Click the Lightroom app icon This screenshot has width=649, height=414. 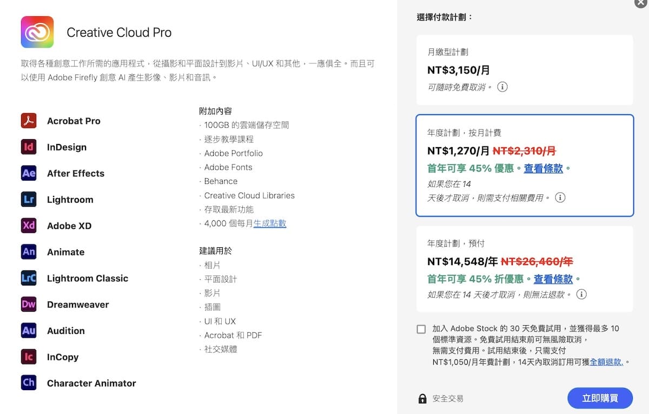29,199
